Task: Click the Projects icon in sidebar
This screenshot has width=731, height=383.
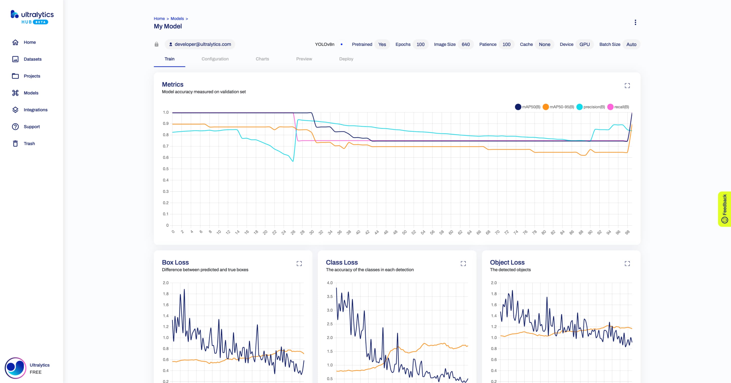Action: tap(15, 76)
